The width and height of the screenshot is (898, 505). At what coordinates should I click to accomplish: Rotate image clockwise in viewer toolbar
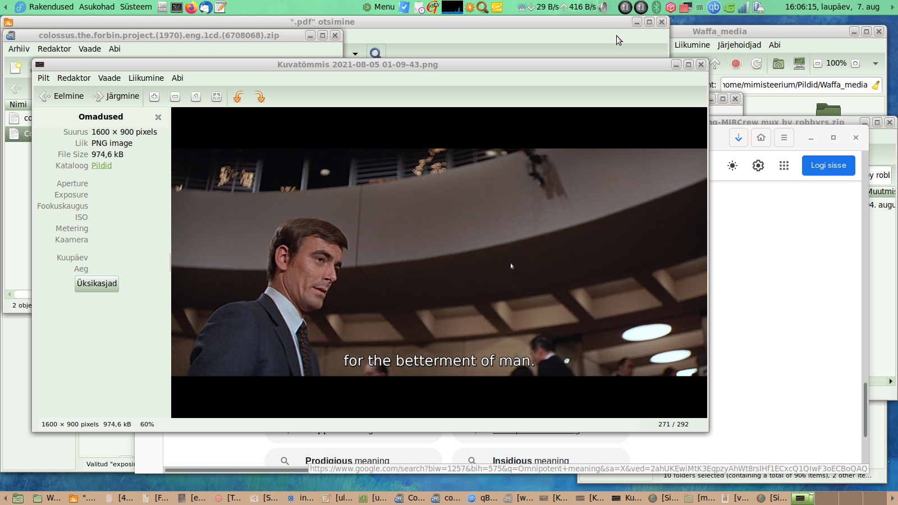[259, 97]
